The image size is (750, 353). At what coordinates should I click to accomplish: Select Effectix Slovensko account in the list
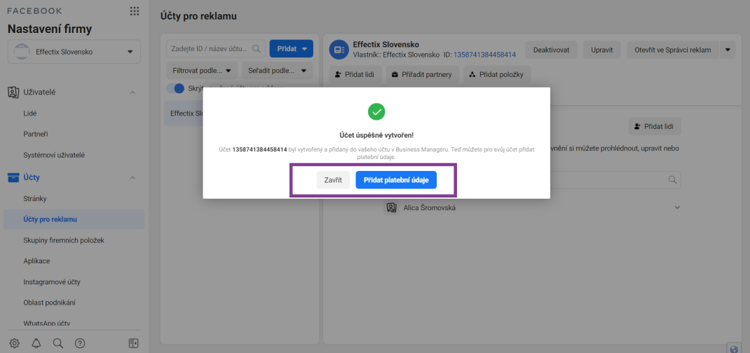tap(184, 113)
